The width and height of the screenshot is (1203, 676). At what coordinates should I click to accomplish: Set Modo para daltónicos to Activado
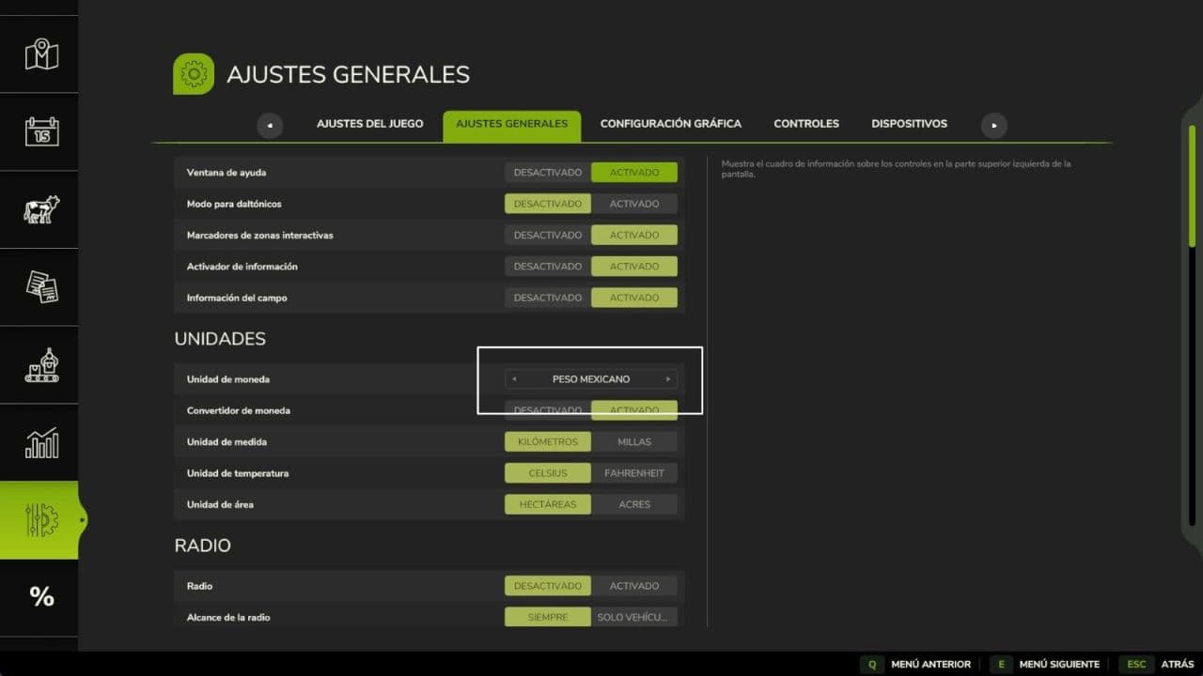coord(634,204)
